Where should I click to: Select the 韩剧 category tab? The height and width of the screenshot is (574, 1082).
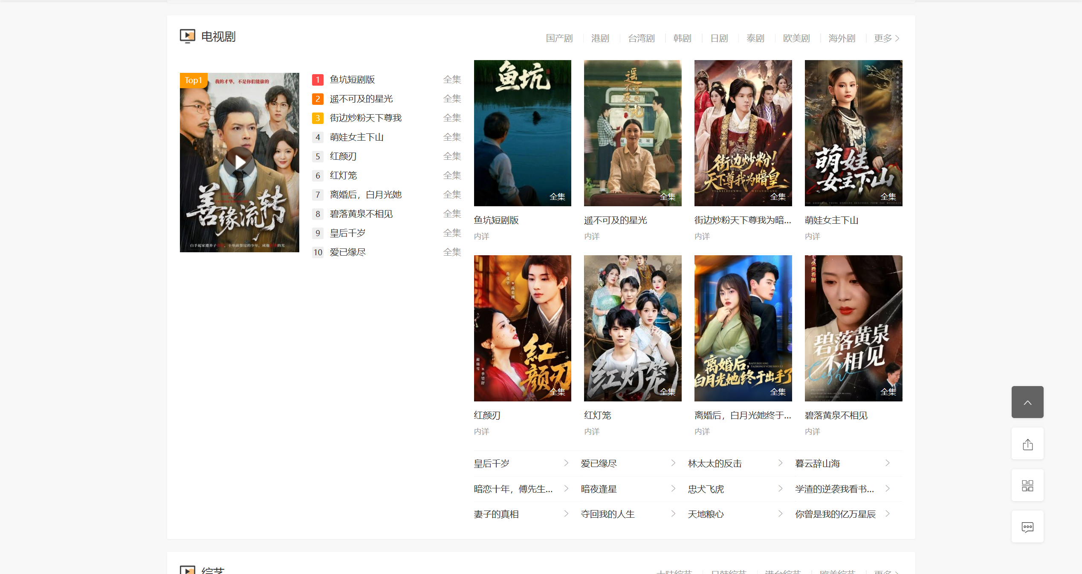click(x=682, y=38)
